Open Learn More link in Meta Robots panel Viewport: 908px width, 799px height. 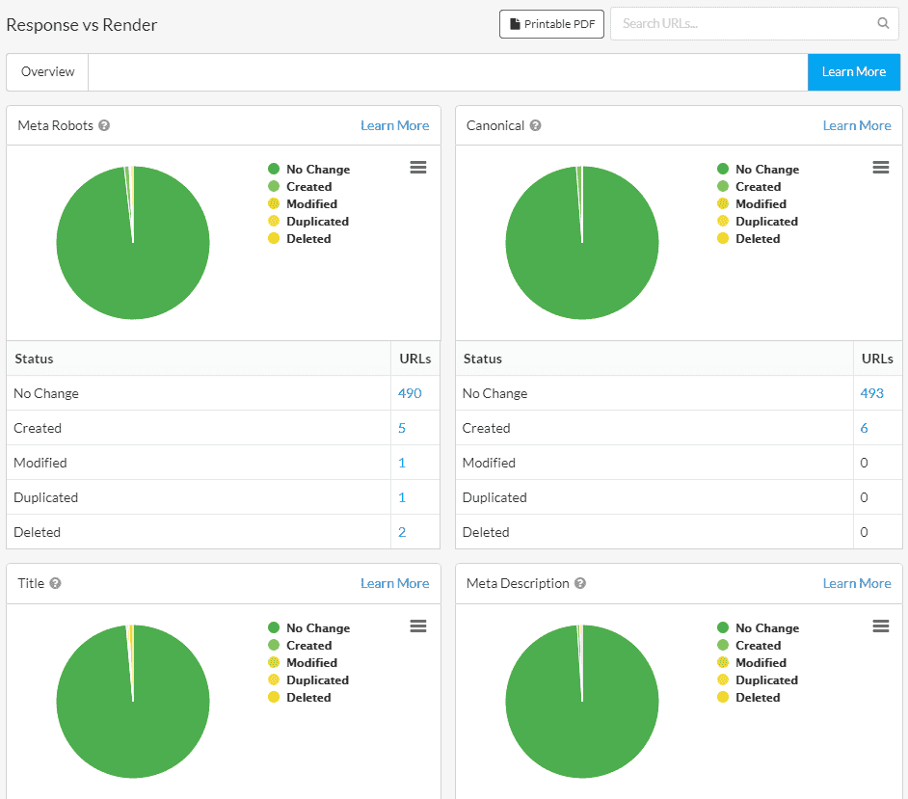(x=395, y=125)
